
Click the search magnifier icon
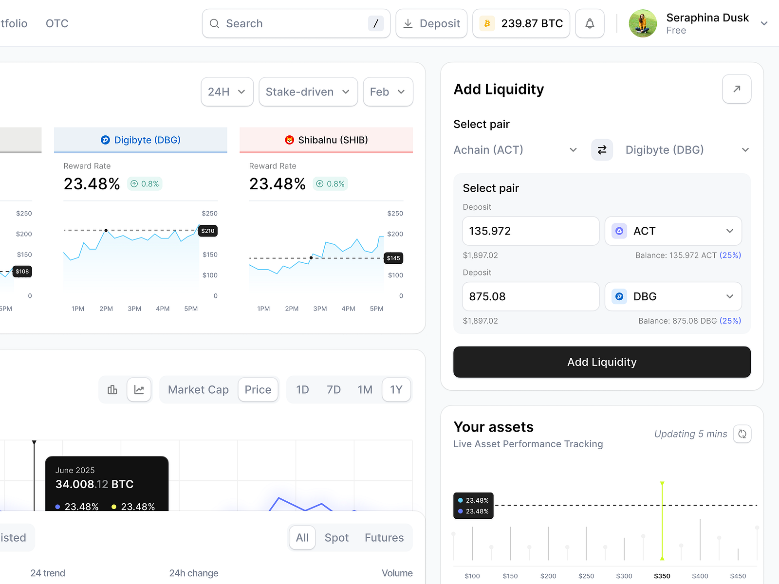pyautogui.click(x=214, y=23)
